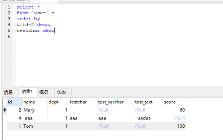Screen dimensions: 223x140
Task: Click the 'select *' line in editor
Action: (x=28, y=7)
